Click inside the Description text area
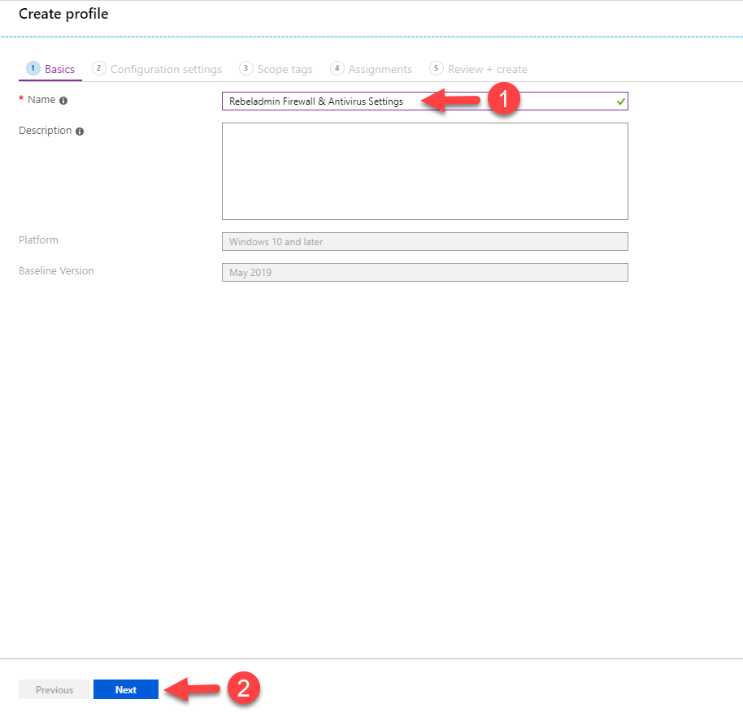Screen dimensions: 743x712 [x=425, y=171]
